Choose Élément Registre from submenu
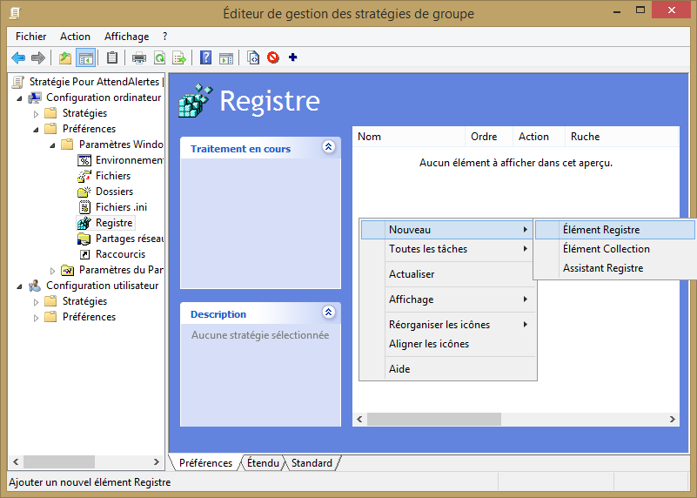The image size is (697, 498). (601, 230)
